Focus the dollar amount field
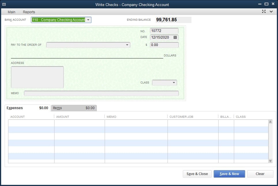The image size is (278, 186). [164, 45]
